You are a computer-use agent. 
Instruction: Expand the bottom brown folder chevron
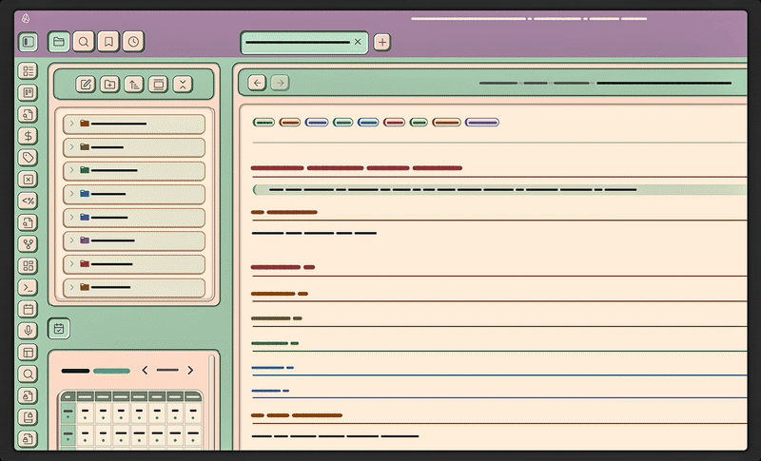(x=72, y=287)
